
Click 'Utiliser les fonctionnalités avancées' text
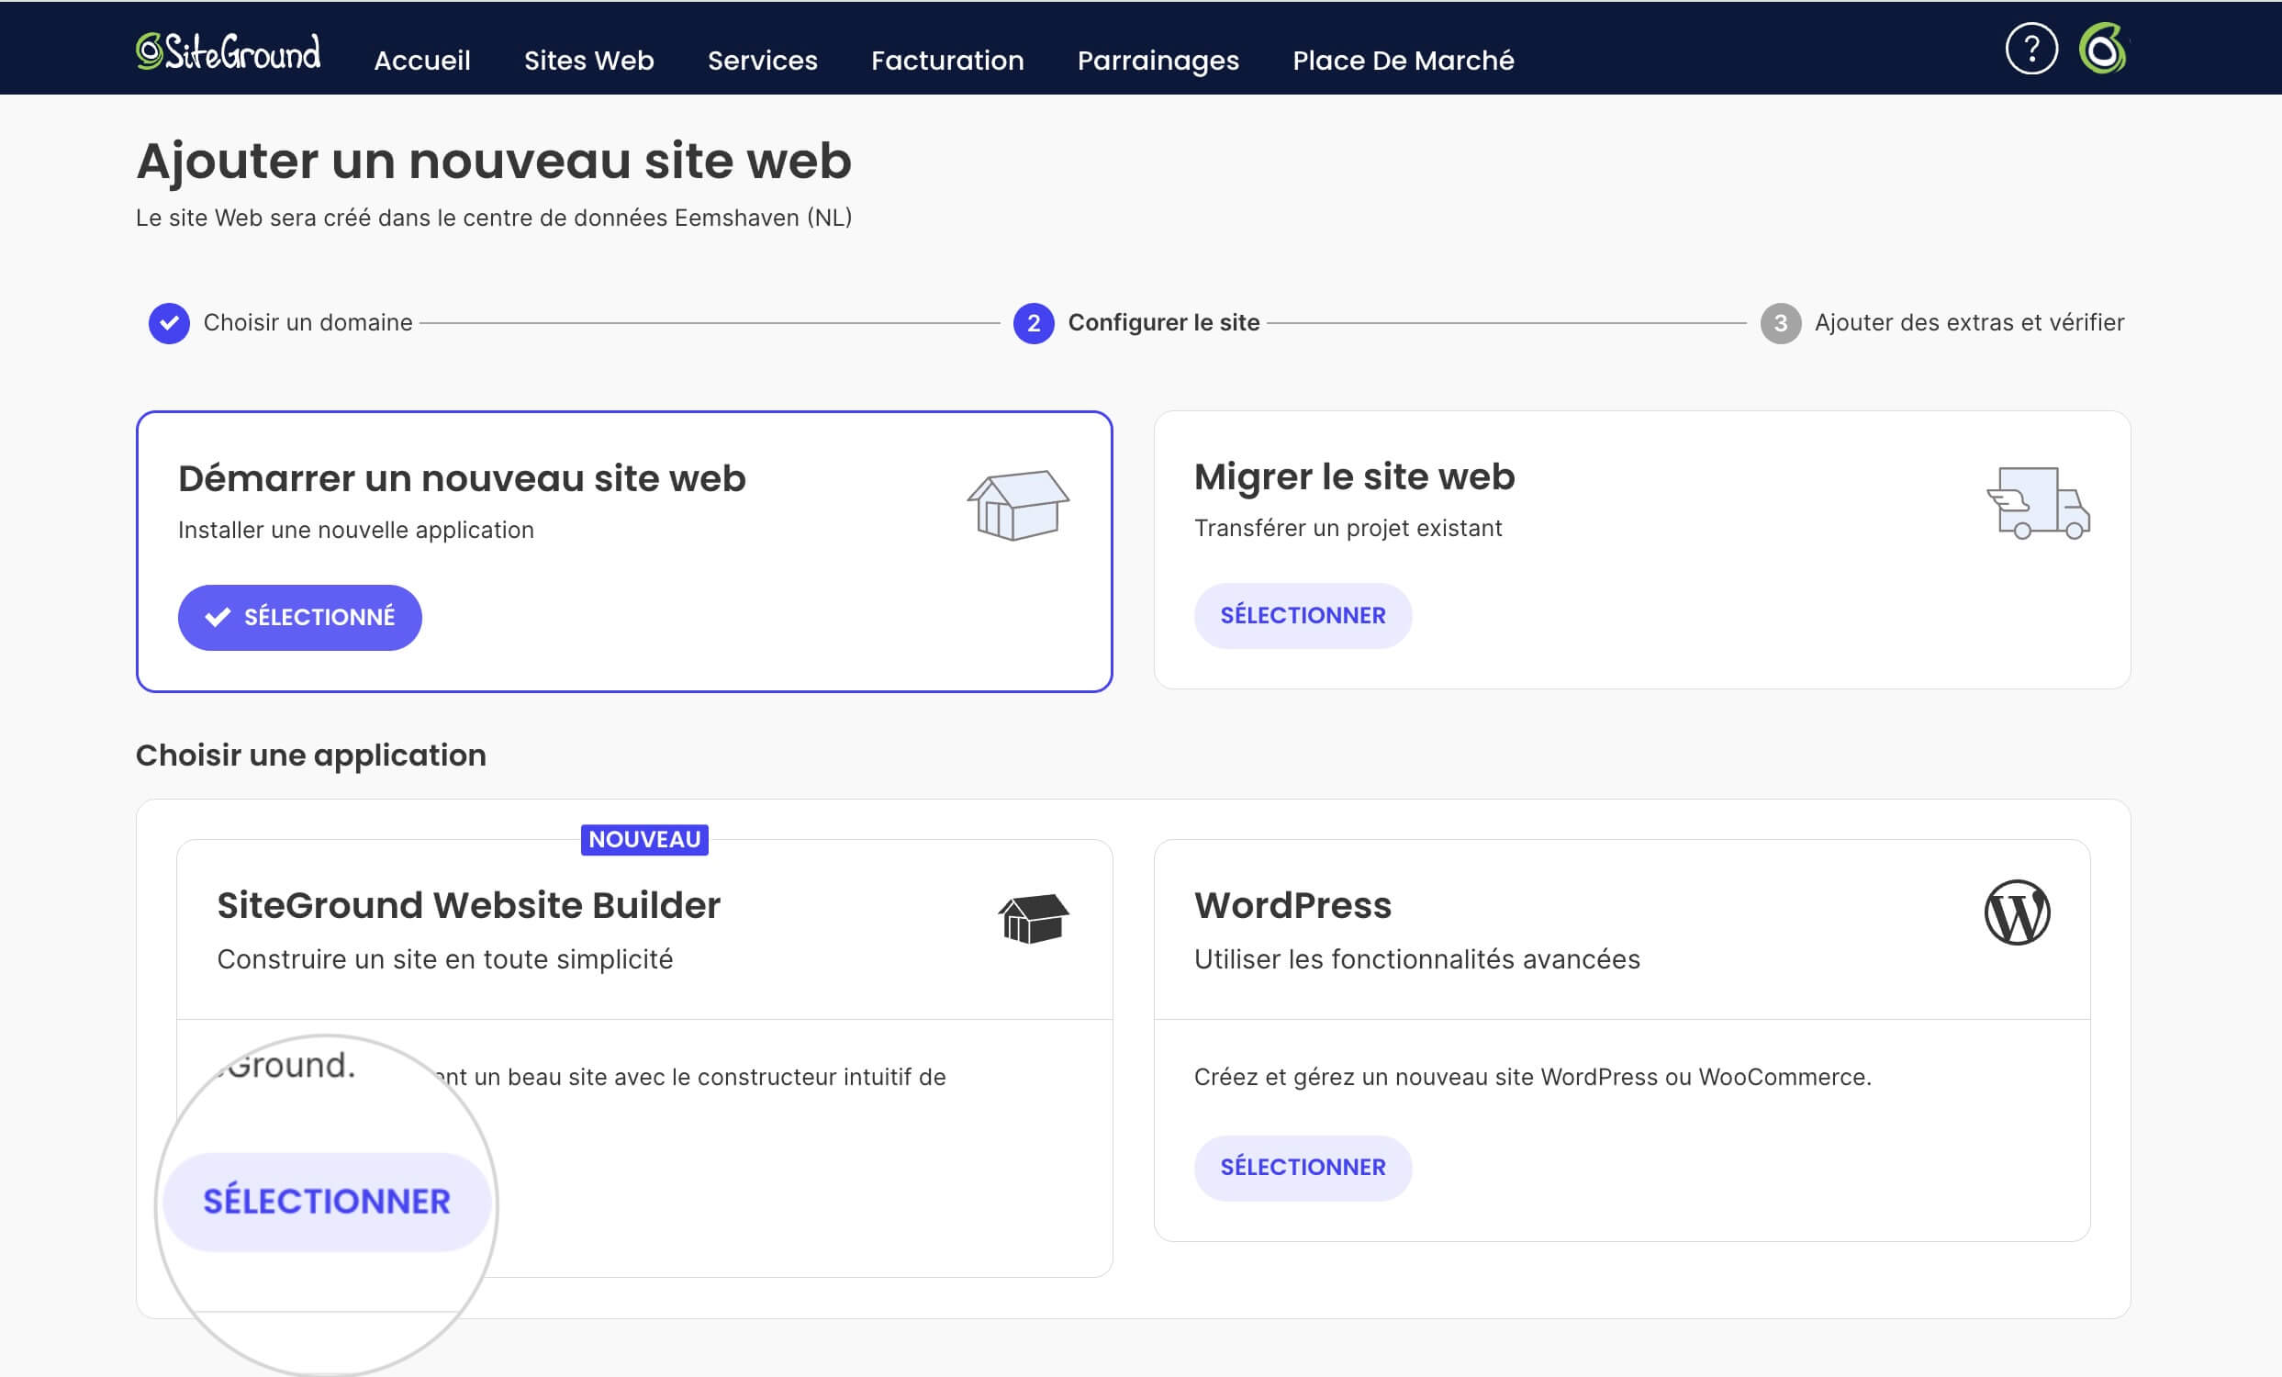pyautogui.click(x=1416, y=959)
